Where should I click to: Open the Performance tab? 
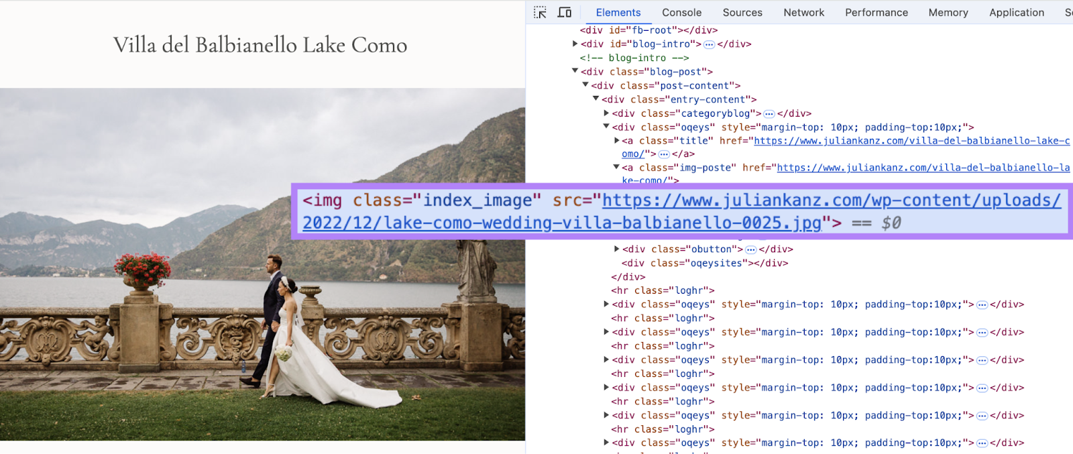pos(876,12)
